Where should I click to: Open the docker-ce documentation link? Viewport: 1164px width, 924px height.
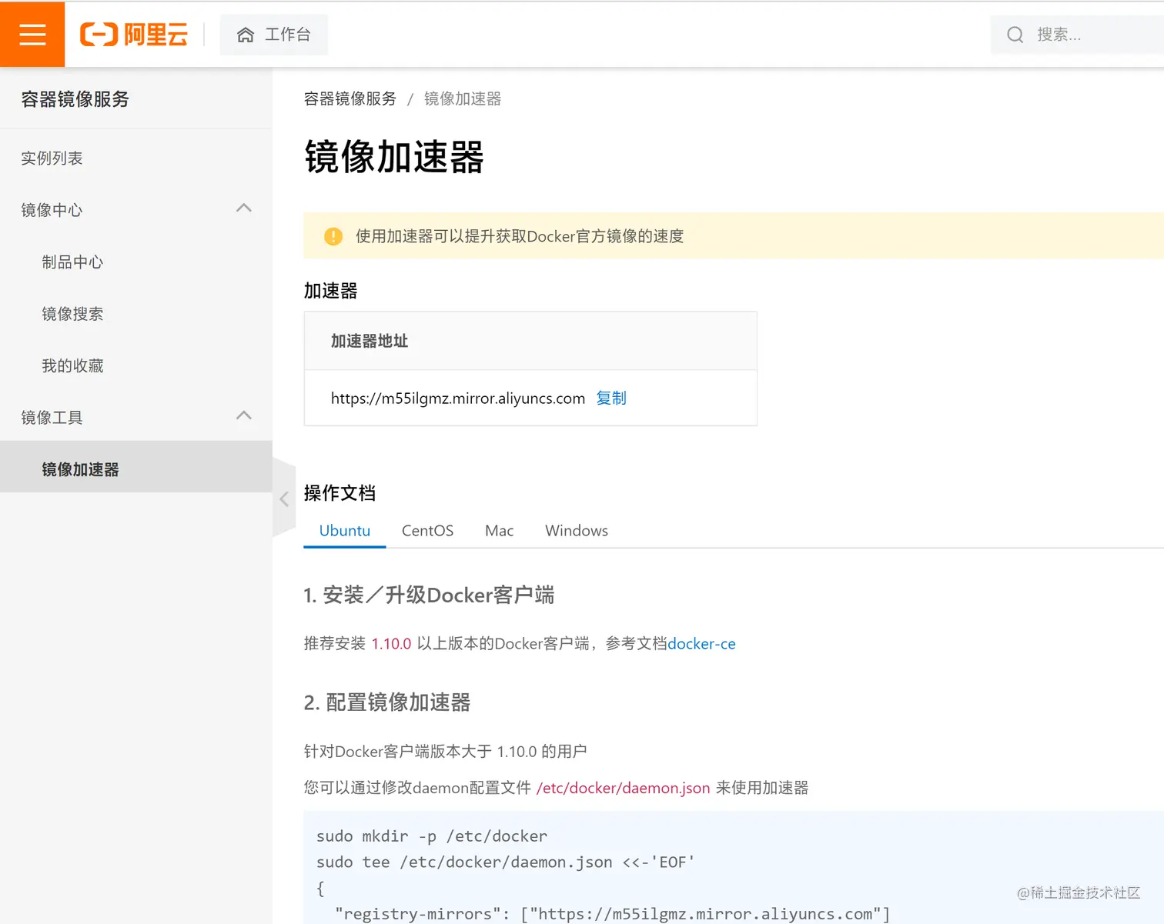[x=701, y=644]
